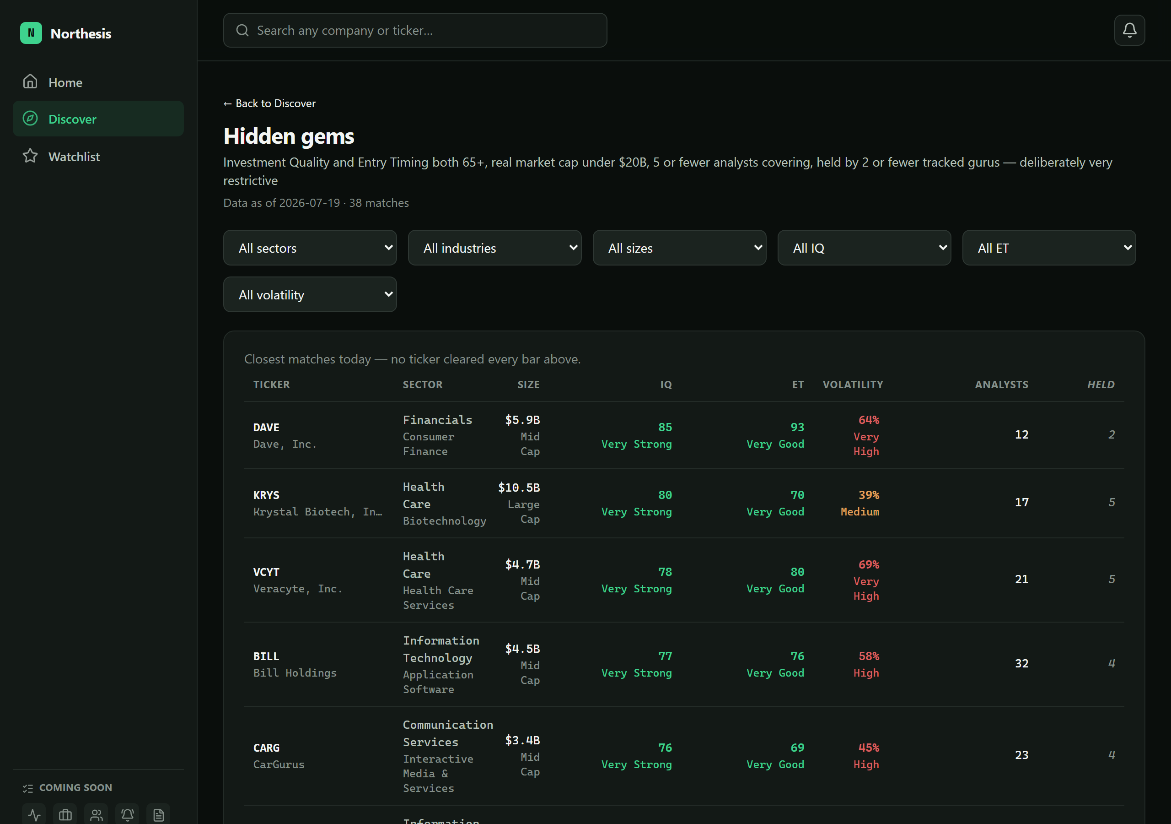
Task: Click the Discover compass icon
Action: click(30, 119)
